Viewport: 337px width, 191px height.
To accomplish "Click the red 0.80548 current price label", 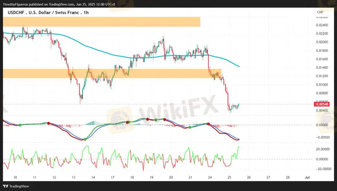I will [x=321, y=104].
